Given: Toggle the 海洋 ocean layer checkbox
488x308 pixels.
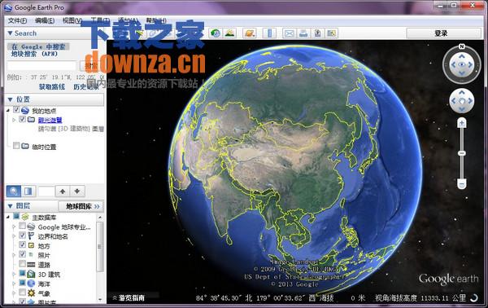Looking at the screenshot, I should coord(23,283).
